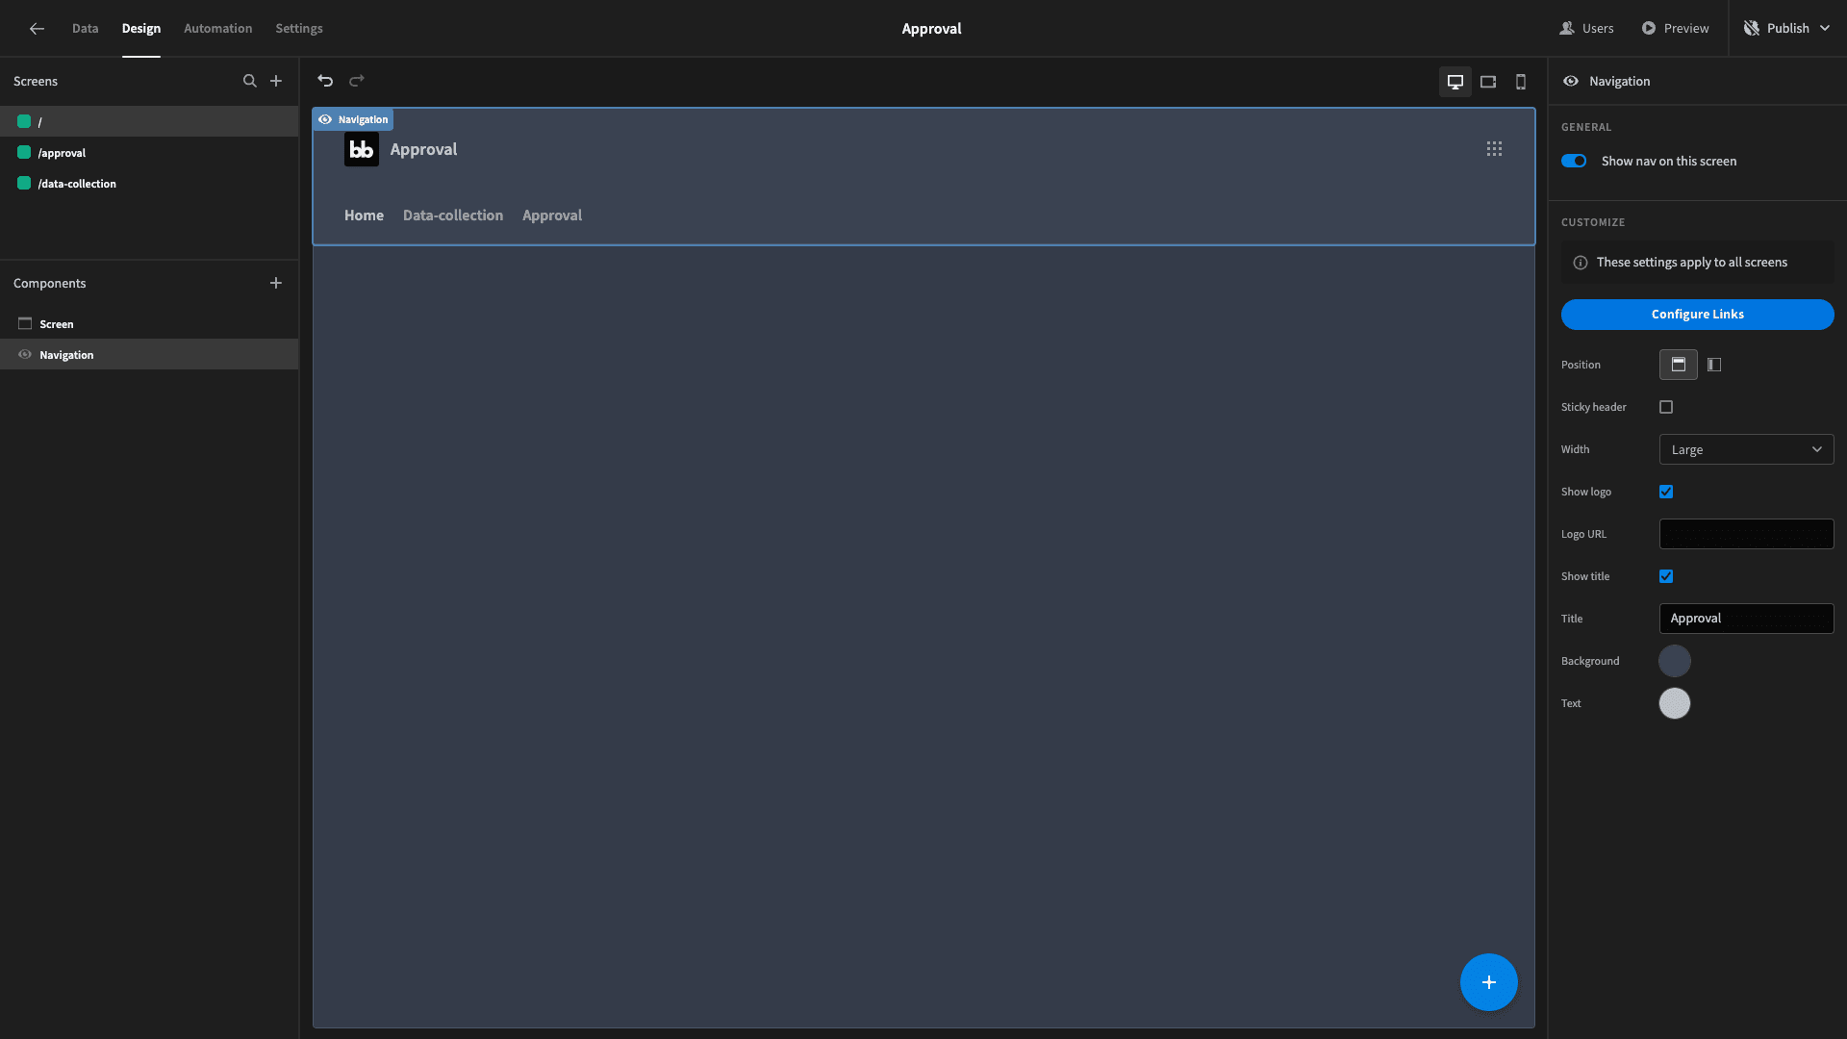Open the app grid dots icon
The image size is (1847, 1039).
pyautogui.click(x=1494, y=149)
